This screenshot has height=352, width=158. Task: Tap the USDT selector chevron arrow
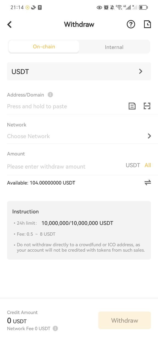tap(141, 71)
